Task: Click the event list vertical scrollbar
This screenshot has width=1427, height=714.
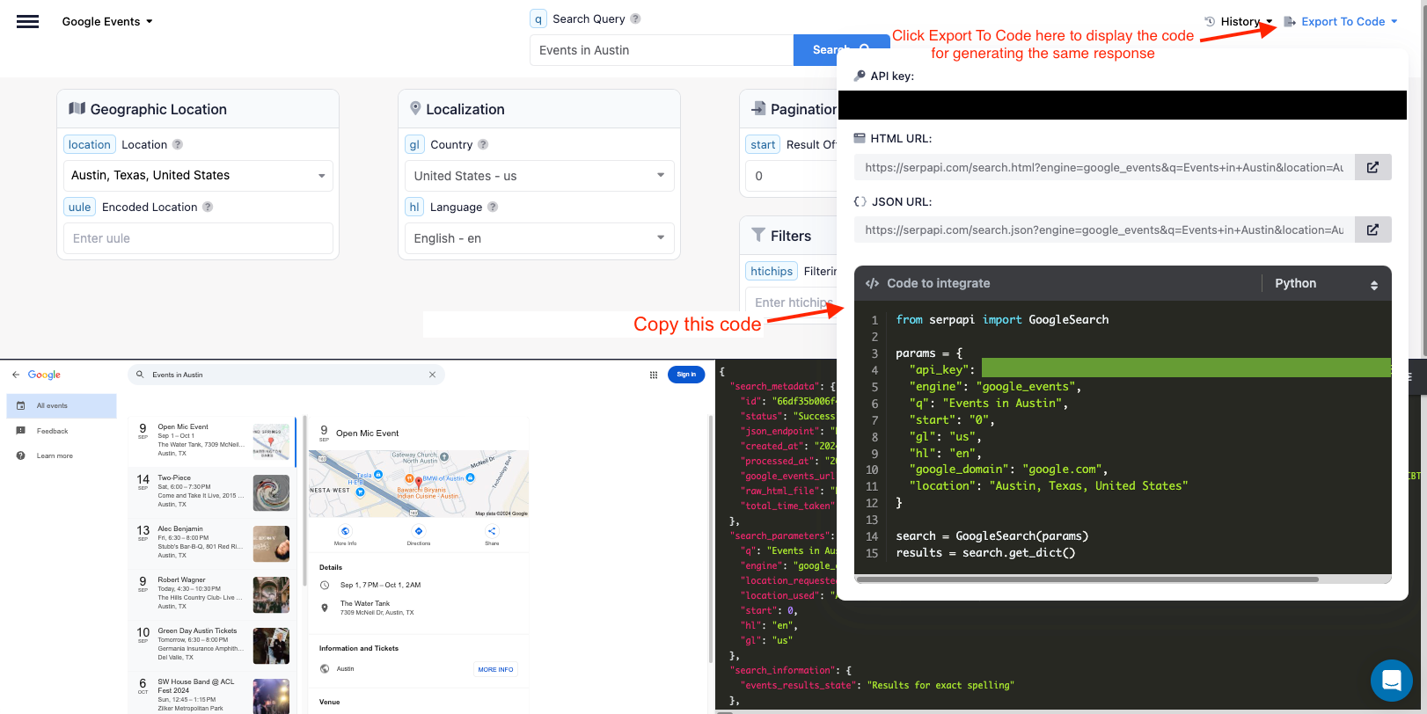Action: point(305,501)
